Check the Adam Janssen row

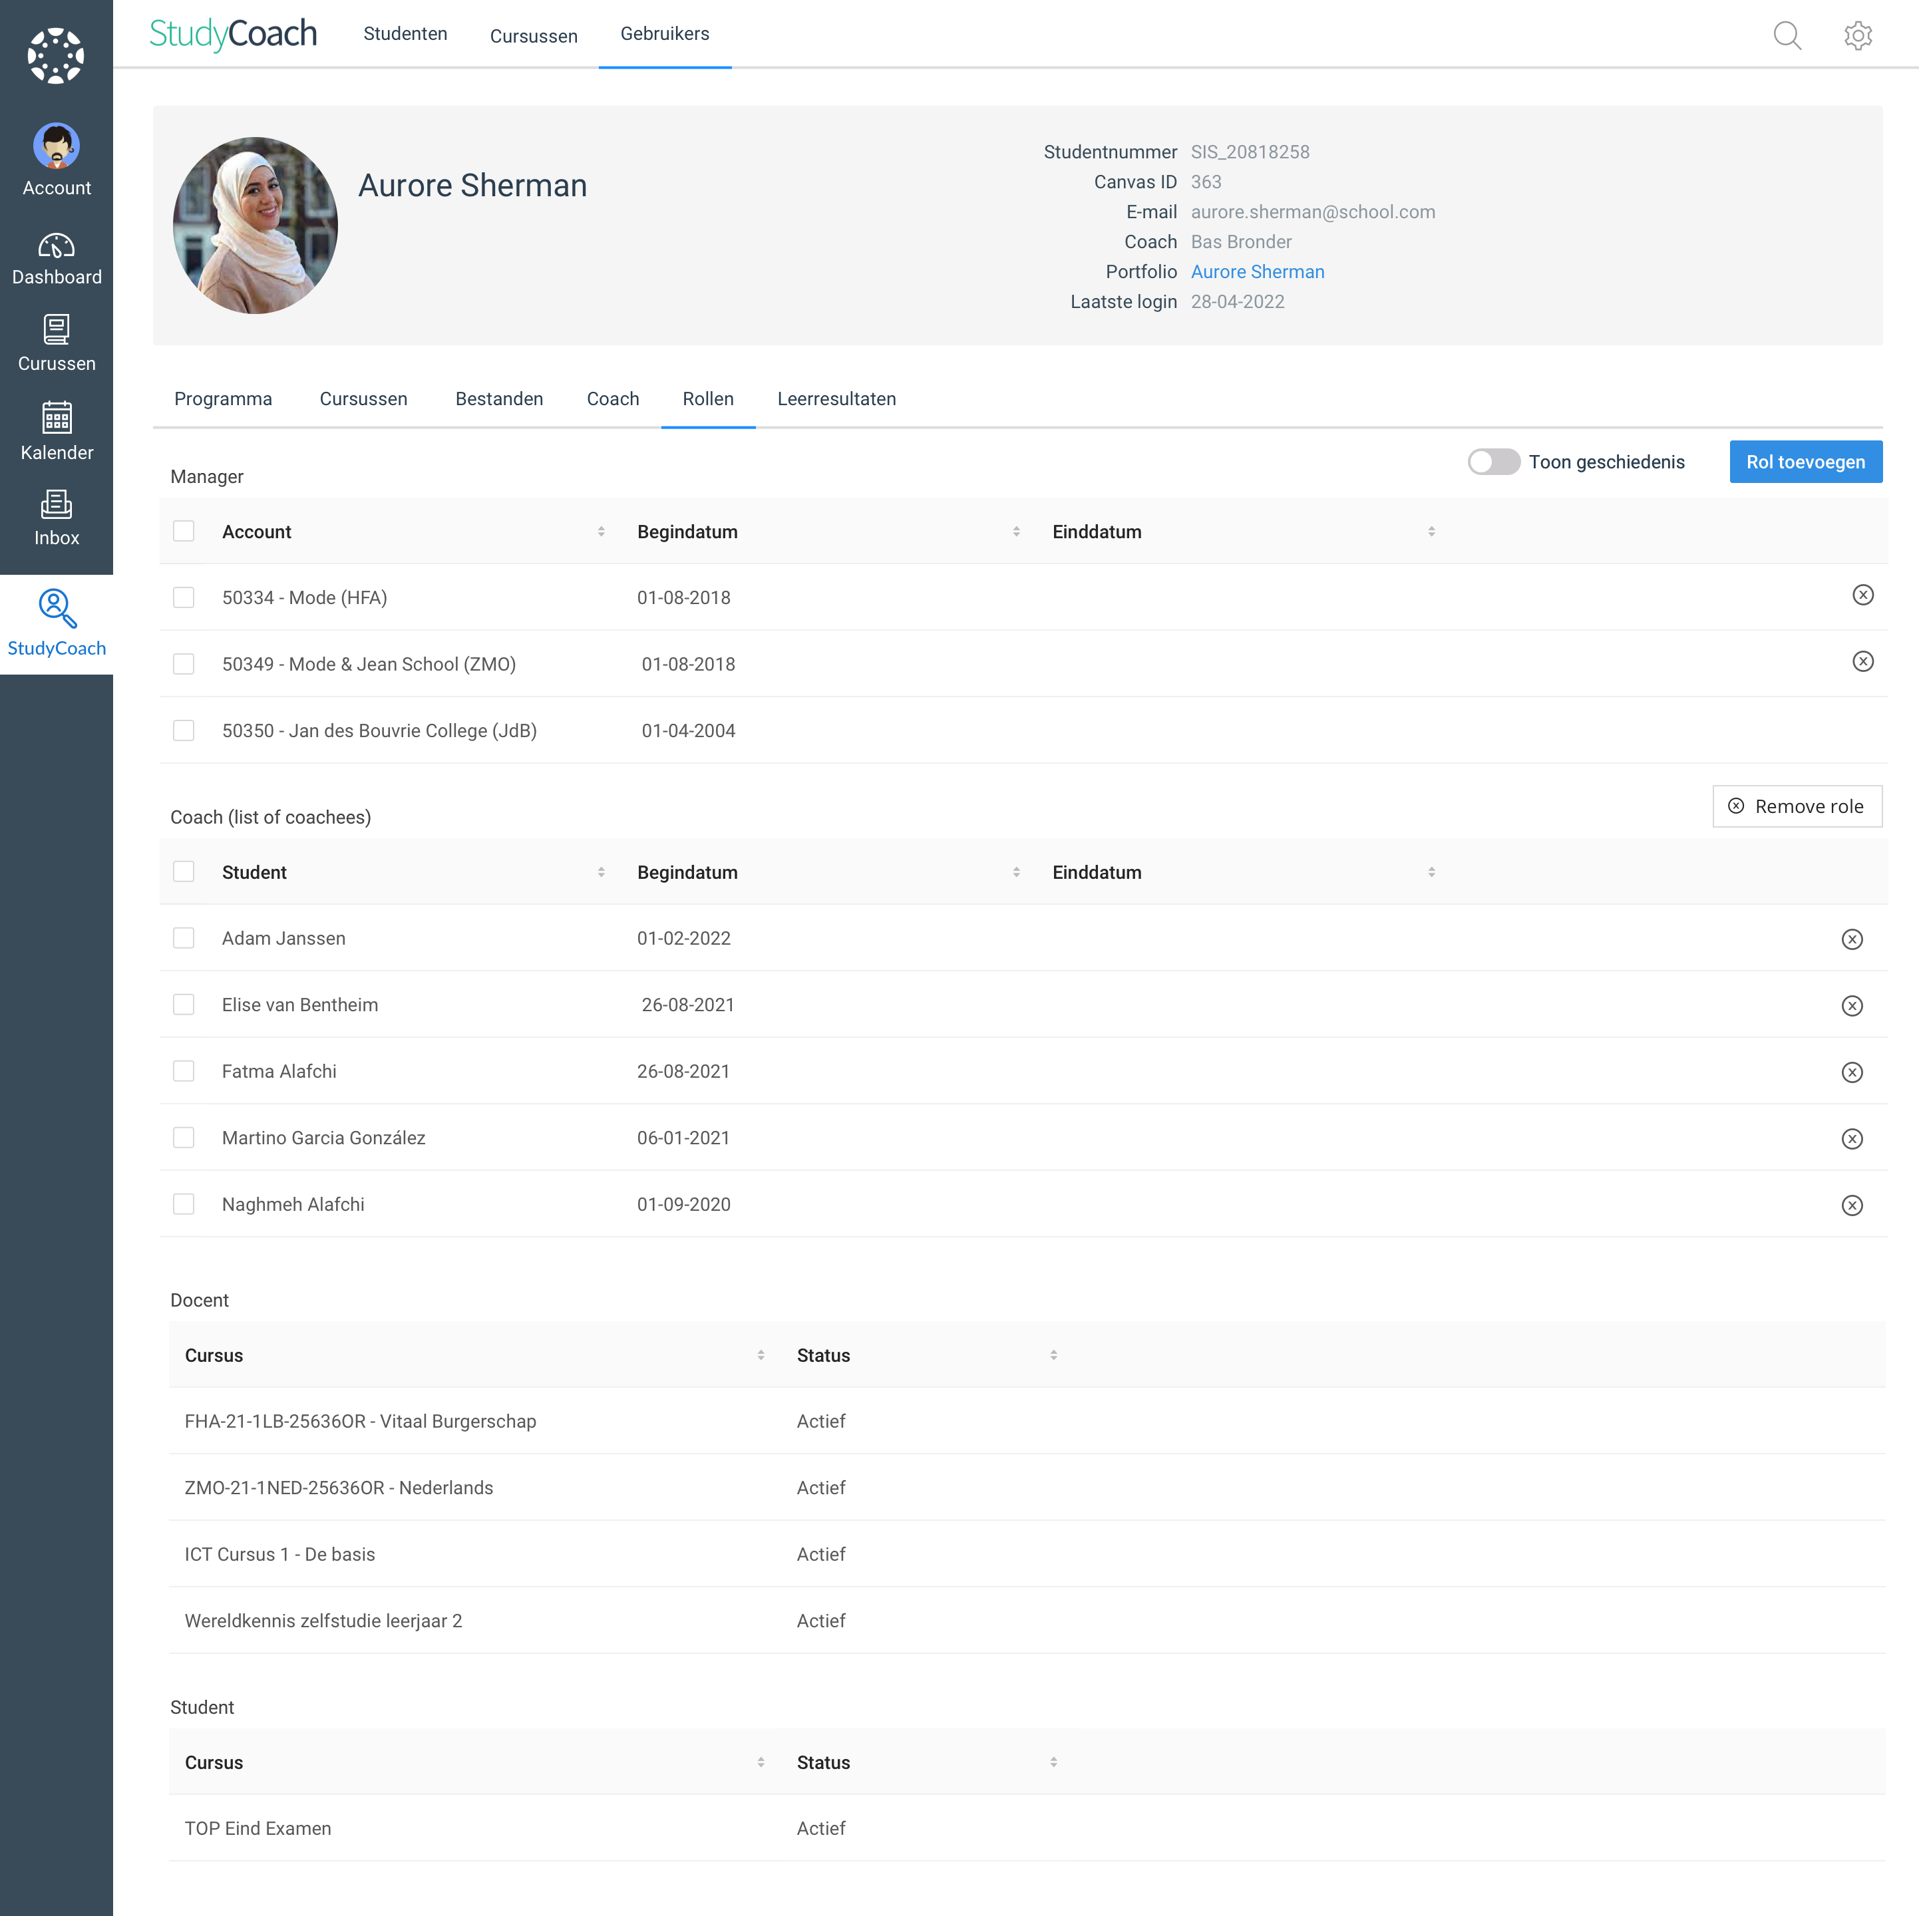pyautogui.click(x=184, y=939)
